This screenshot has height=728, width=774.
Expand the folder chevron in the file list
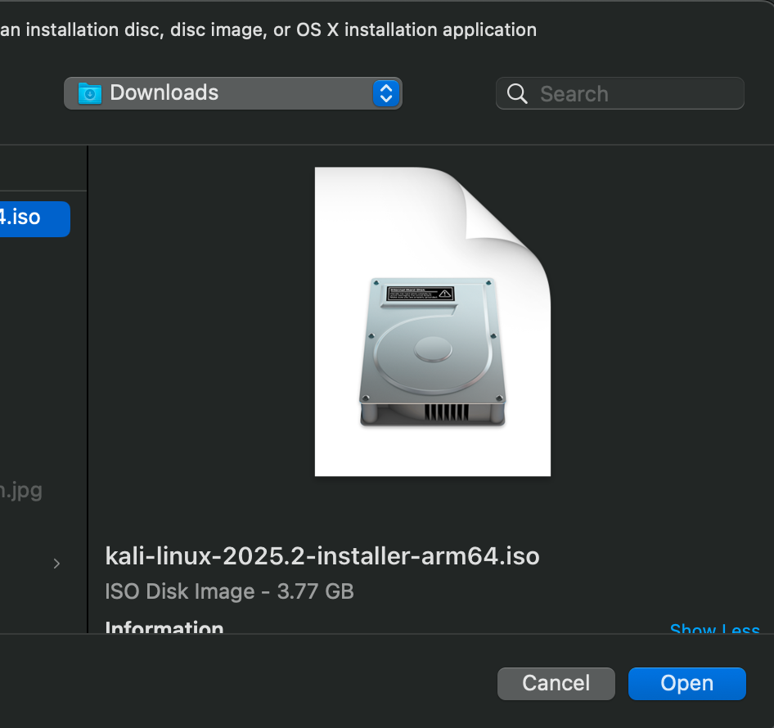tap(56, 564)
